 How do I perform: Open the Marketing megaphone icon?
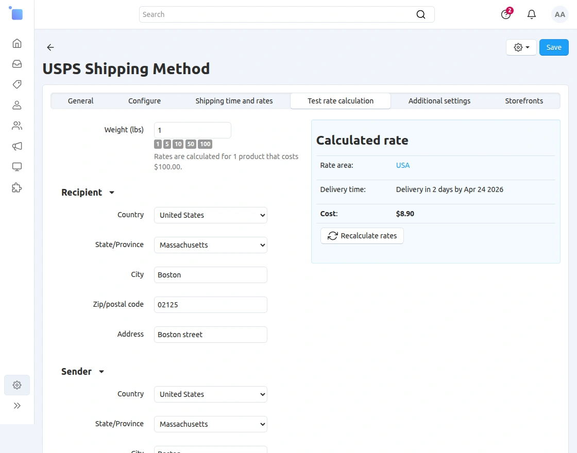17,146
